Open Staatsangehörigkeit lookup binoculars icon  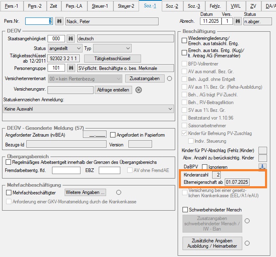[71, 39]
